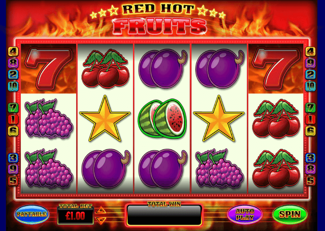Image resolution: width=325 pixels, height=231 pixels.
Task: Select payline 10 indicator on left side
Action: click(x=13, y=86)
